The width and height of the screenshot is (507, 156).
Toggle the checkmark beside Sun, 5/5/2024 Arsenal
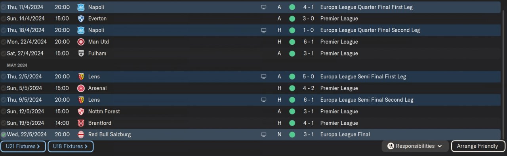(3, 88)
